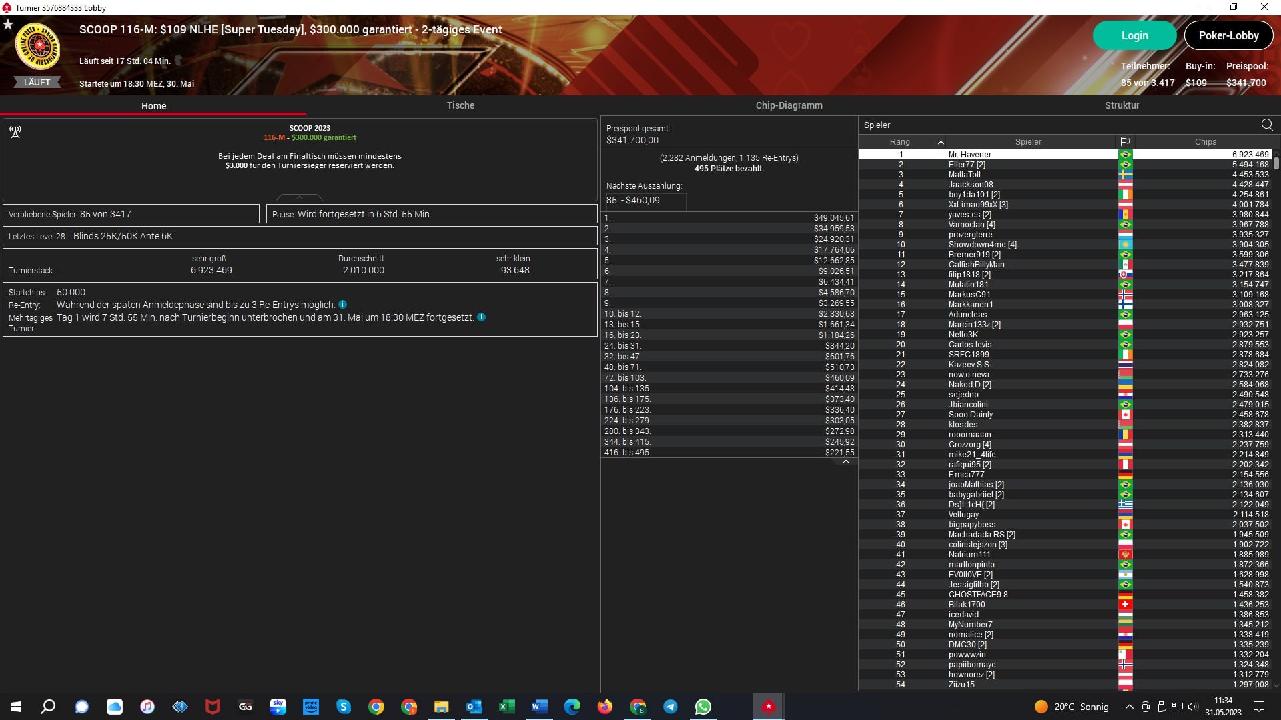1281x720 pixels.
Task: Open Sky app from the taskbar
Action: point(278,707)
